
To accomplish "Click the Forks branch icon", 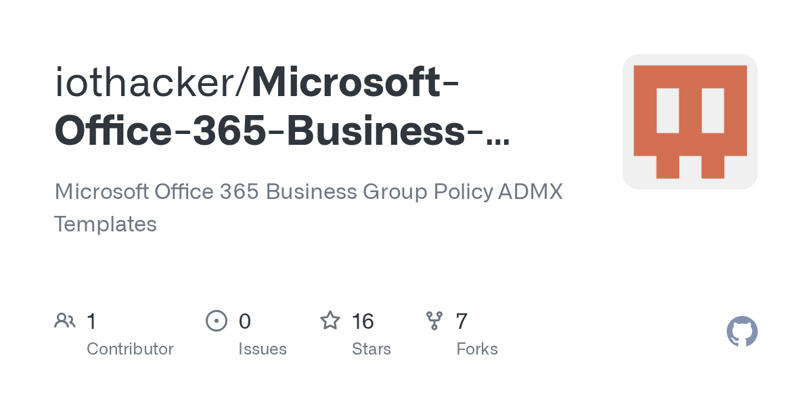I will point(434,320).
